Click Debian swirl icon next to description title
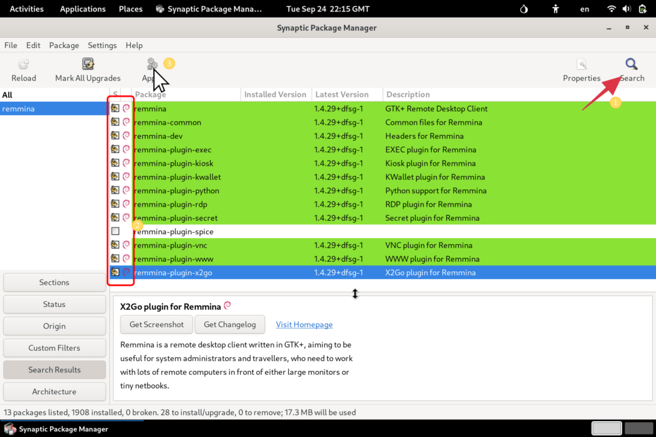This screenshot has width=656, height=437. click(227, 305)
